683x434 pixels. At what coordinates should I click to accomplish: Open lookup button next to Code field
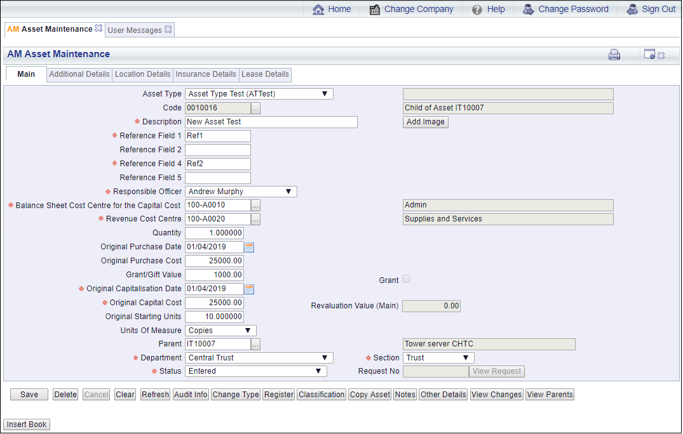click(x=255, y=109)
